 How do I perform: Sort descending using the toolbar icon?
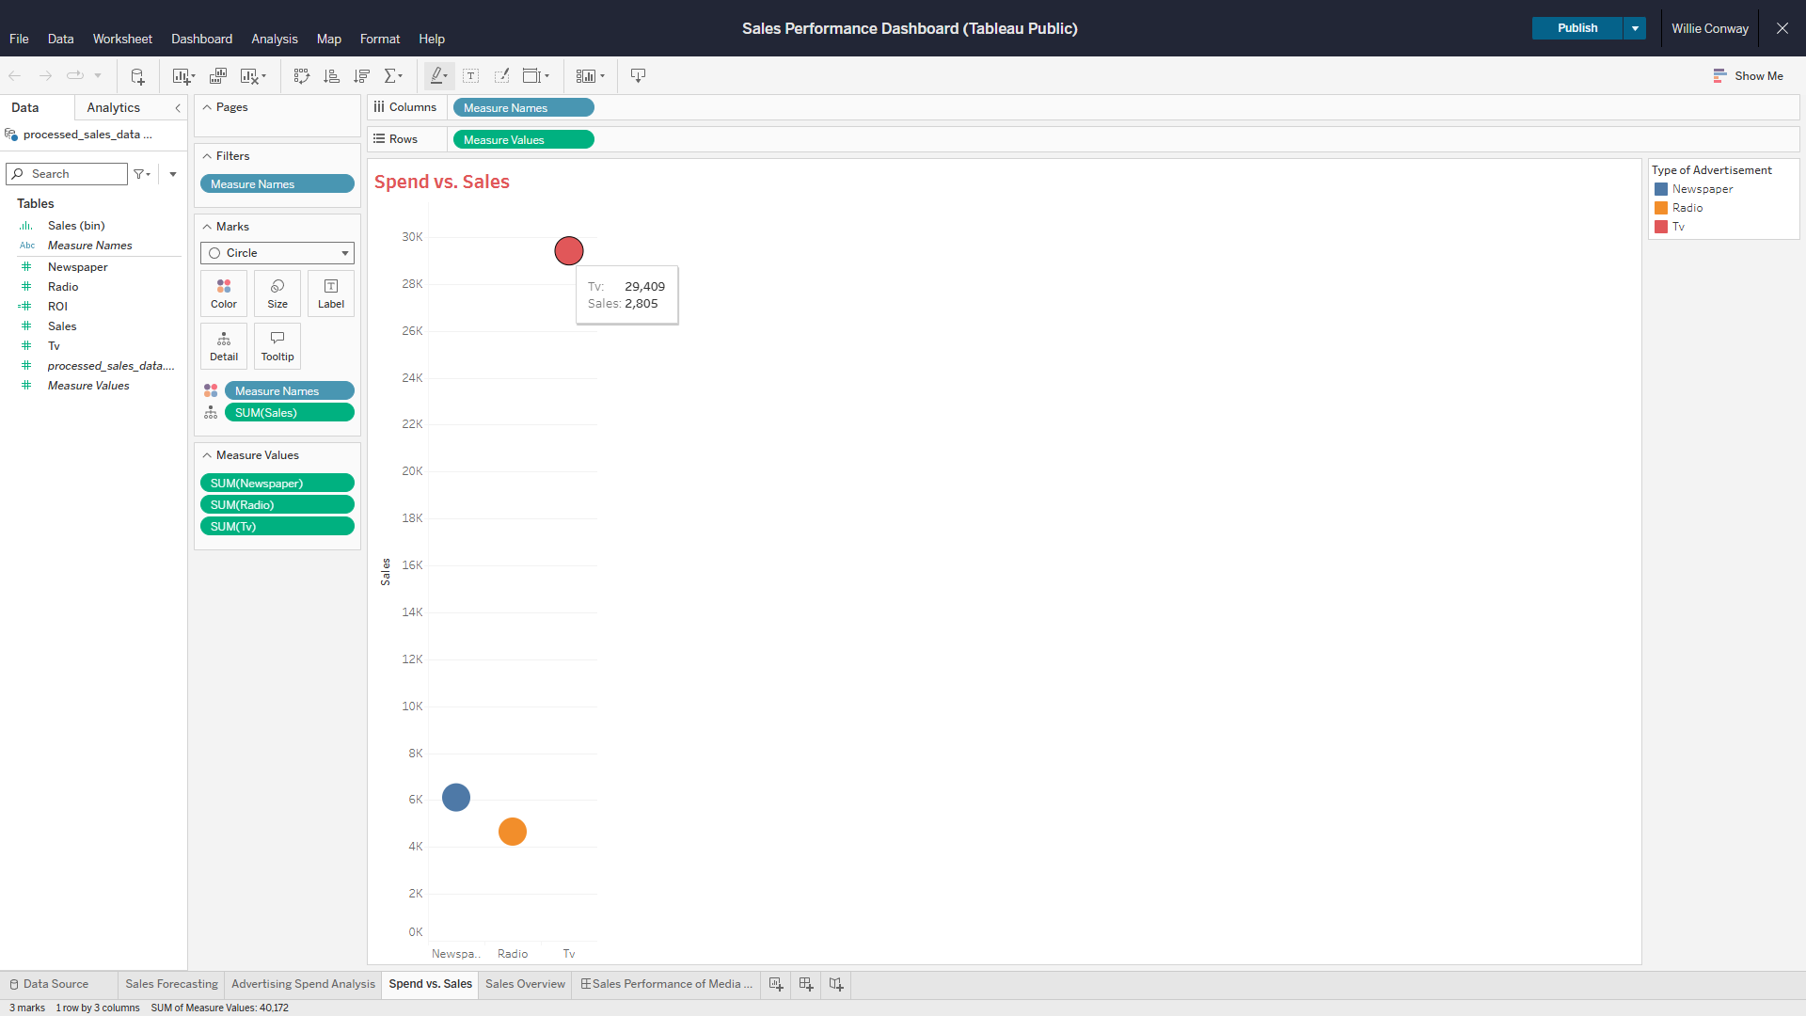361,76
